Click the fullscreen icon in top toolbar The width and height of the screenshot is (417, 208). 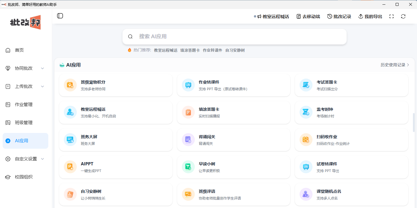[x=391, y=16]
